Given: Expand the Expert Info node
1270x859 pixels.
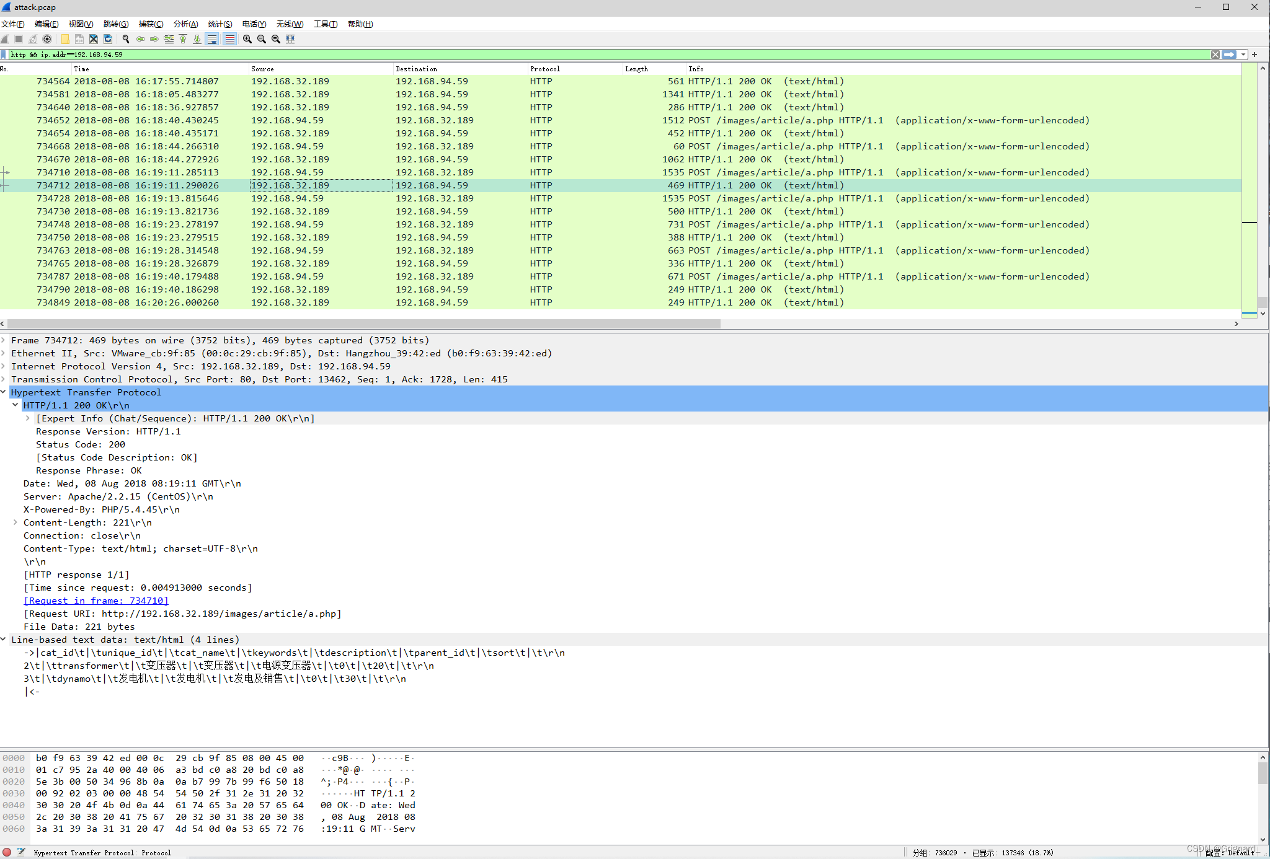Looking at the screenshot, I should pyautogui.click(x=28, y=418).
